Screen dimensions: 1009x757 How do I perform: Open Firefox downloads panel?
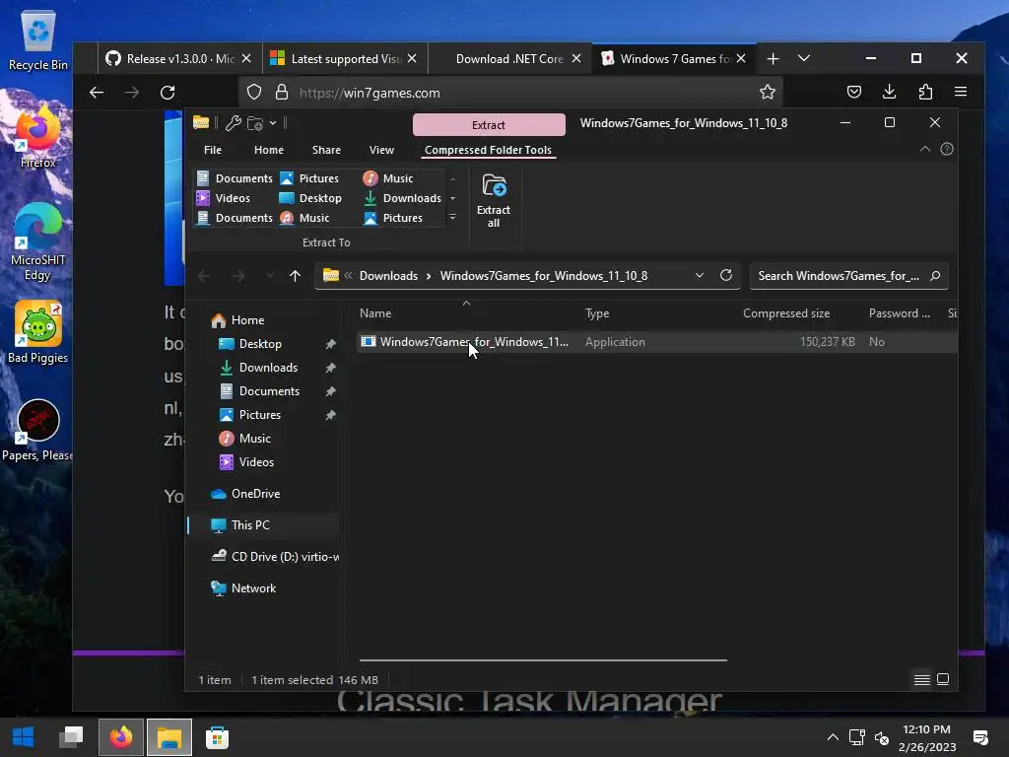tap(890, 92)
